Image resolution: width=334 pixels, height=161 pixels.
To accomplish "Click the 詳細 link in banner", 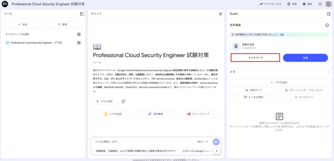I will [282, 35].
